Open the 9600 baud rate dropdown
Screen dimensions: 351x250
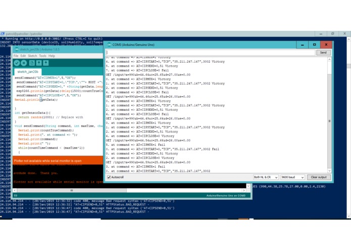pos(292,177)
